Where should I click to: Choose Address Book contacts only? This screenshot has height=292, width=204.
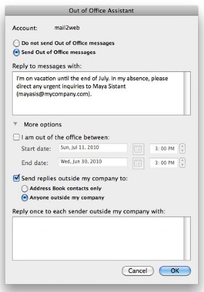24,188
